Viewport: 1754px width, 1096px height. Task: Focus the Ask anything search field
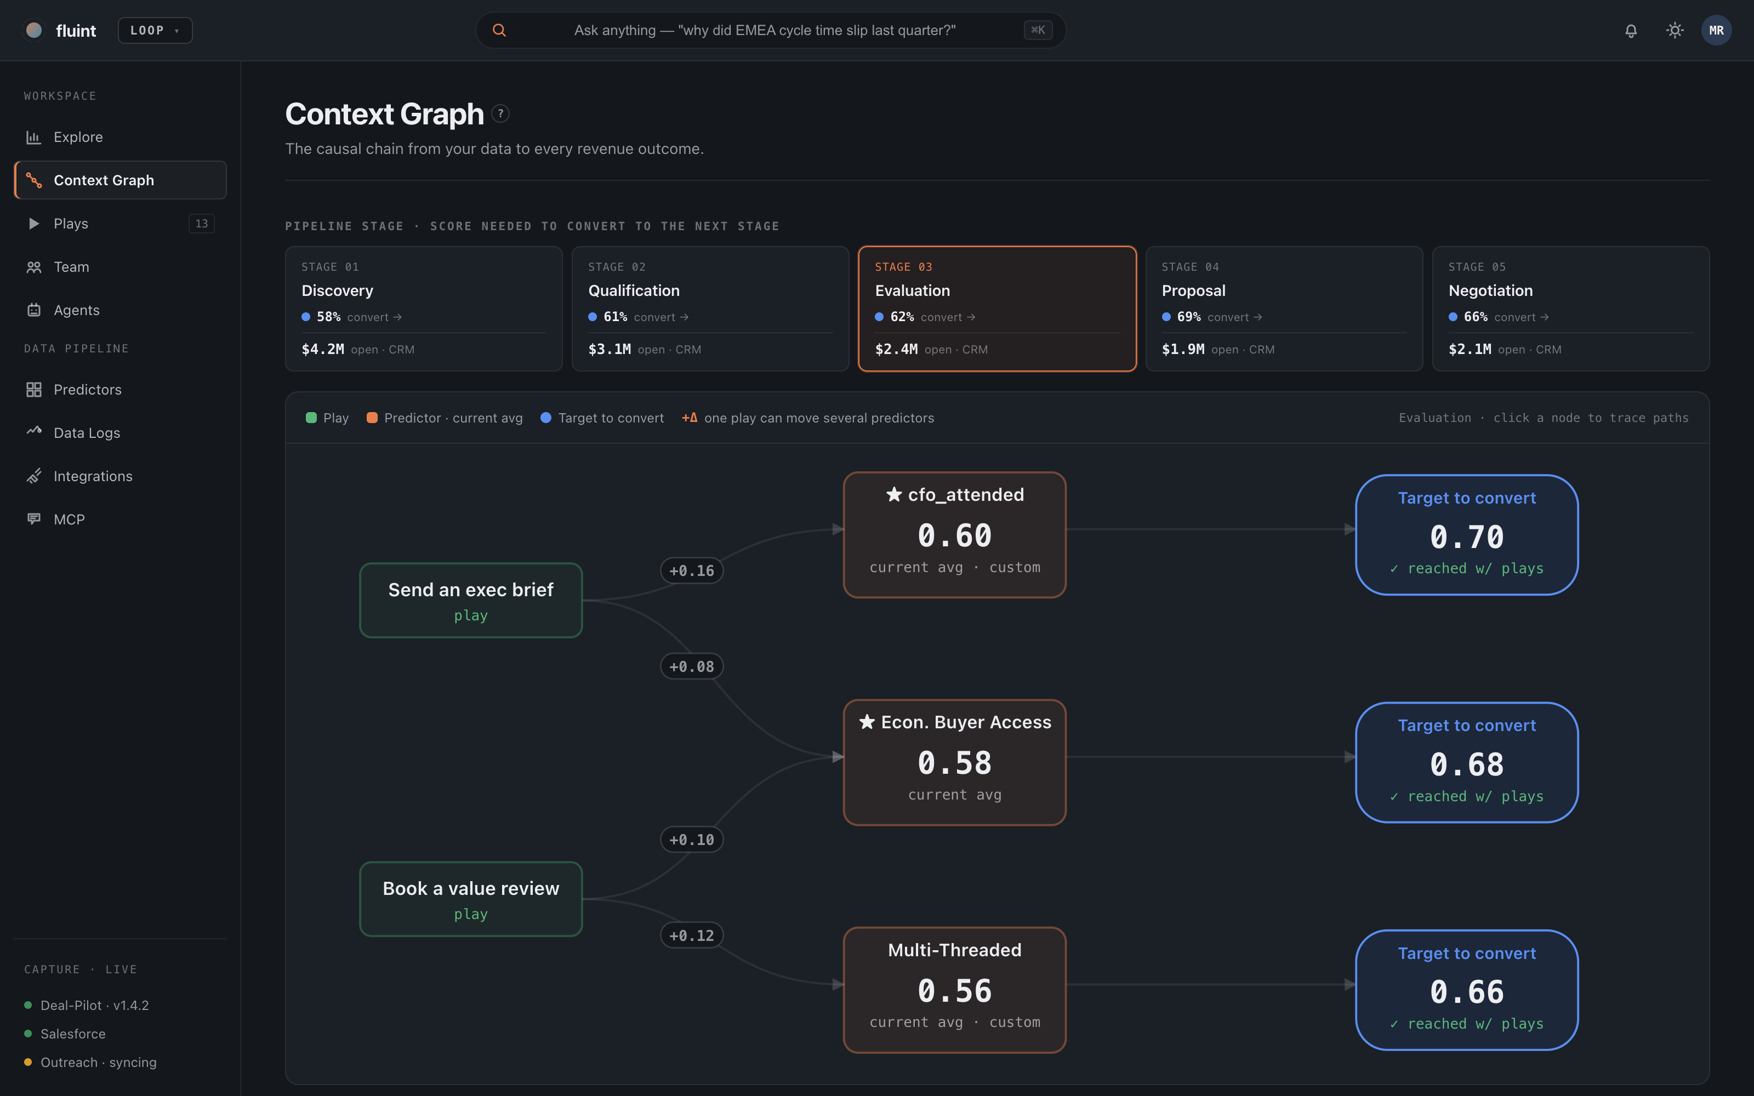pos(771,30)
